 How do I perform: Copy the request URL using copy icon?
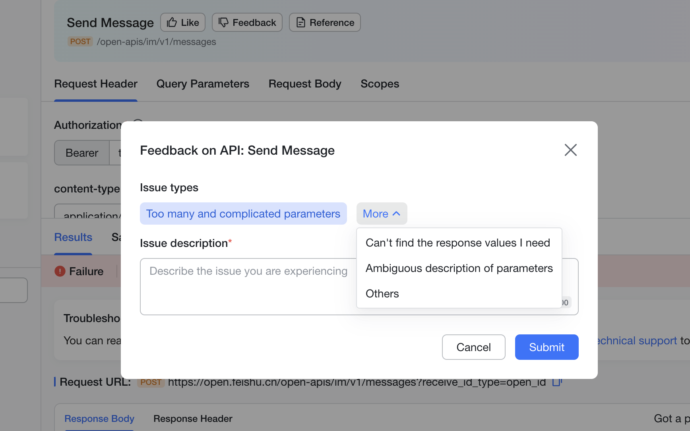(557, 382)
